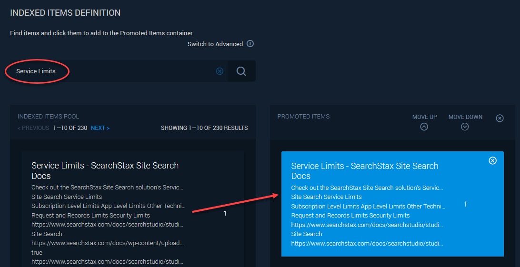The image size is (520, 267).
Task: Click 'Site Search Service Limits' in promoted card
Action: pos(326,197)
